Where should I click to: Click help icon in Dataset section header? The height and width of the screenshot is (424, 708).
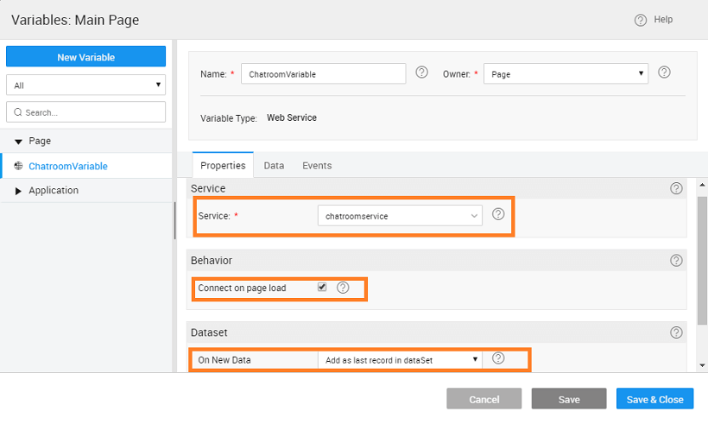[676, 332]
